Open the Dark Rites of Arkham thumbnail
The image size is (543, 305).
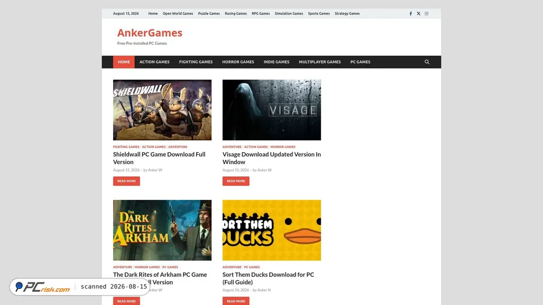(x=162, y=230)
